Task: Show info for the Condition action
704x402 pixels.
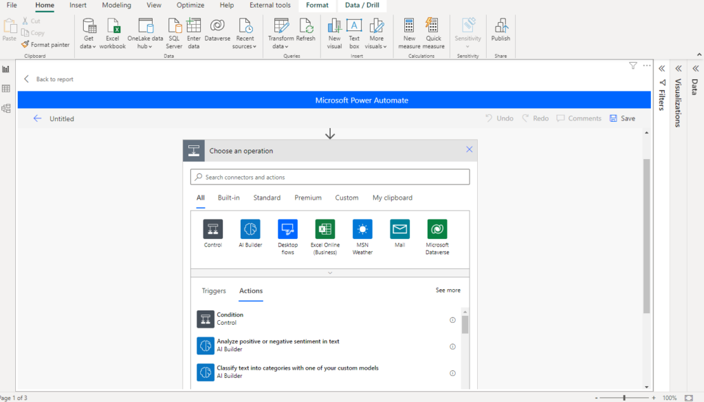Action: (x=452, y=320)
